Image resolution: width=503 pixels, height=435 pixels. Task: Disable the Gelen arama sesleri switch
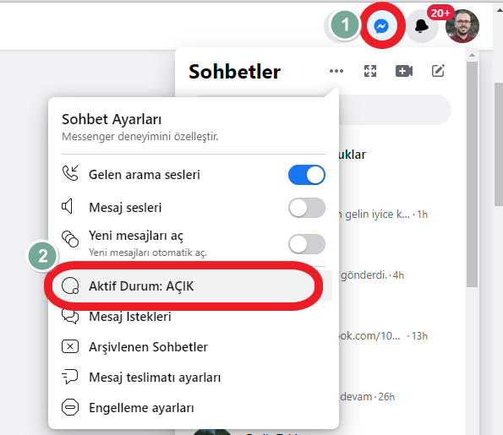tap(307, 175)
